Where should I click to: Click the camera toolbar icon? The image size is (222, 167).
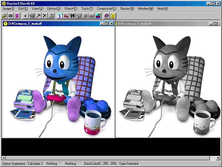11,16
